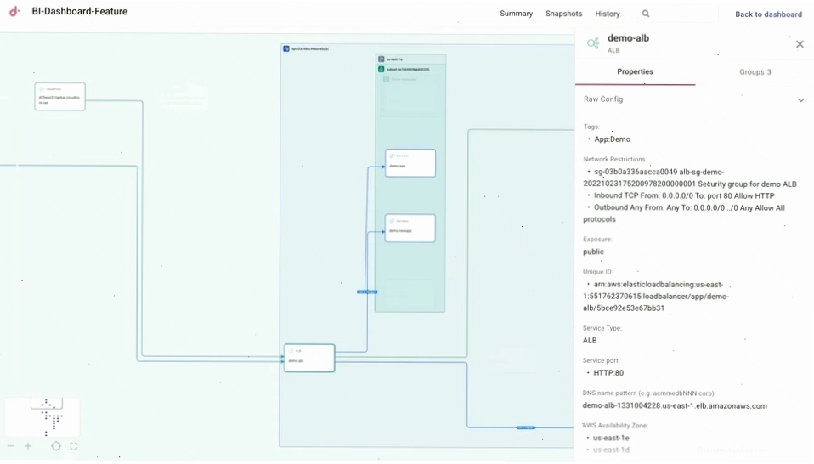Click the minimap thumbnail
814x464 pixels.
click(42, 416)
